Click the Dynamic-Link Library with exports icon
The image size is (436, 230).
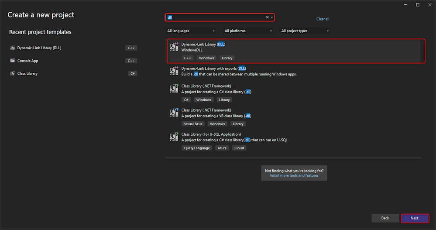(174, 71)
